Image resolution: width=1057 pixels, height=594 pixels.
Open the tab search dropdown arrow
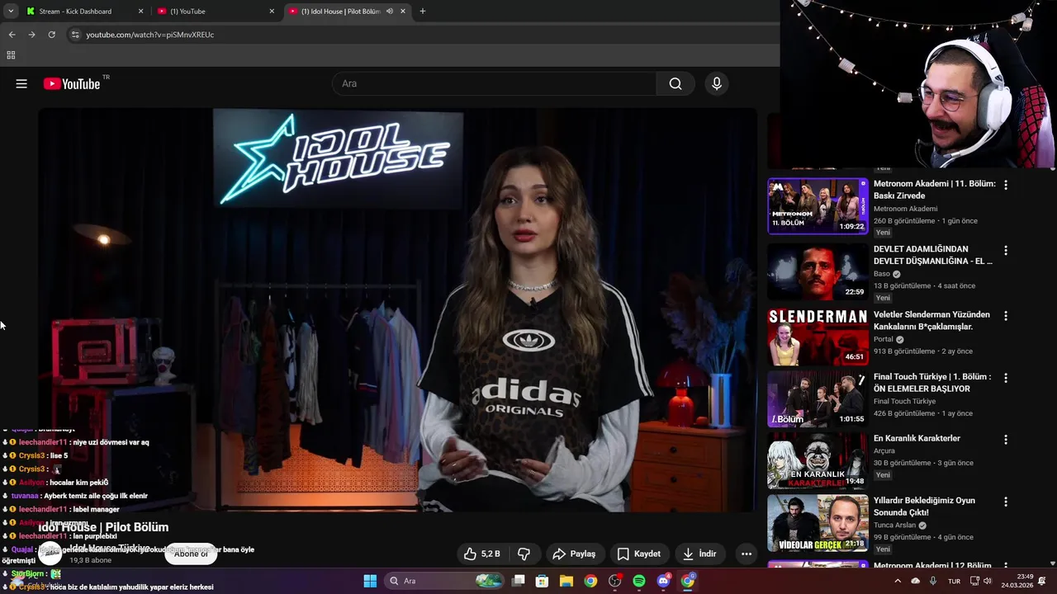[11, 12]
